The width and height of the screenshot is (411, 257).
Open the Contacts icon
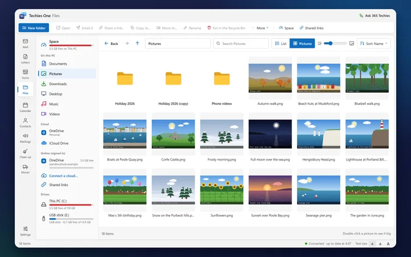coord(25,123)
